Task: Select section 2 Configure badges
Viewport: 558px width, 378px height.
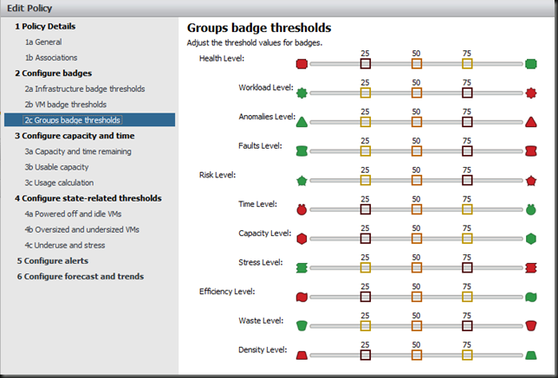Action: [x=54, y=74]
